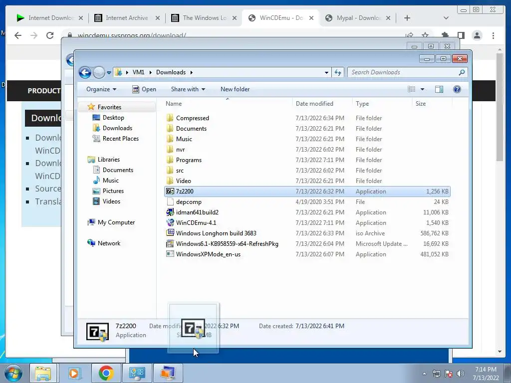Click the New folder button
This screenshot has height=383, width=511.
click(235, 89)
